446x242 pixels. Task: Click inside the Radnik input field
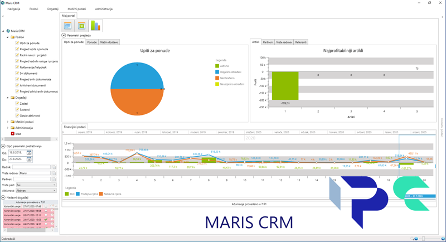click(x=31, y=167)
